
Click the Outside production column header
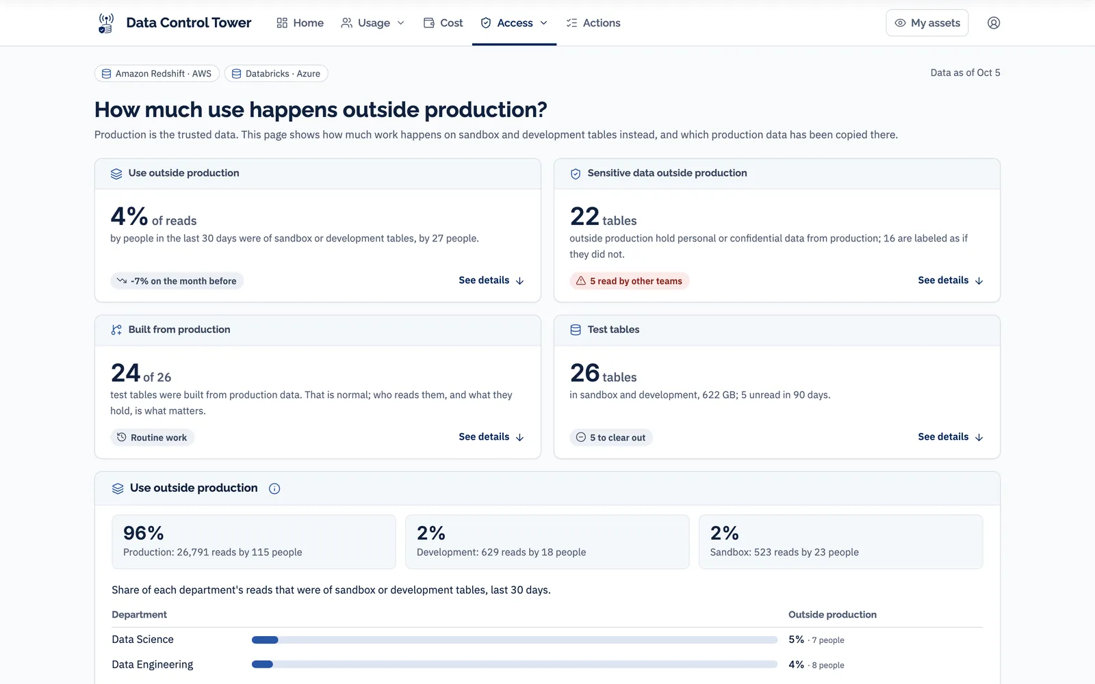[832, 615]
